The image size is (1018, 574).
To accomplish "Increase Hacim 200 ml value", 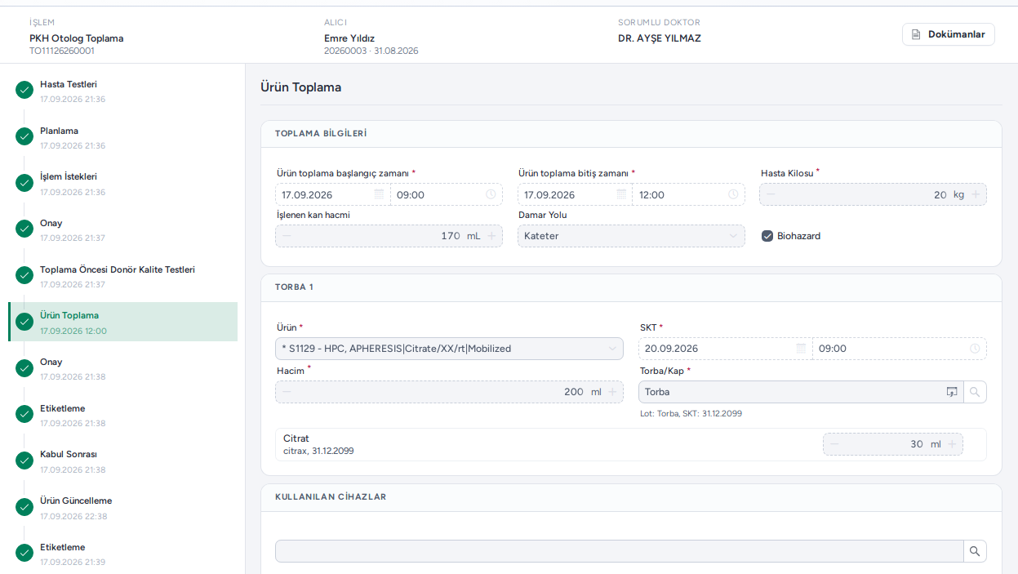I will tap(612, 392).
